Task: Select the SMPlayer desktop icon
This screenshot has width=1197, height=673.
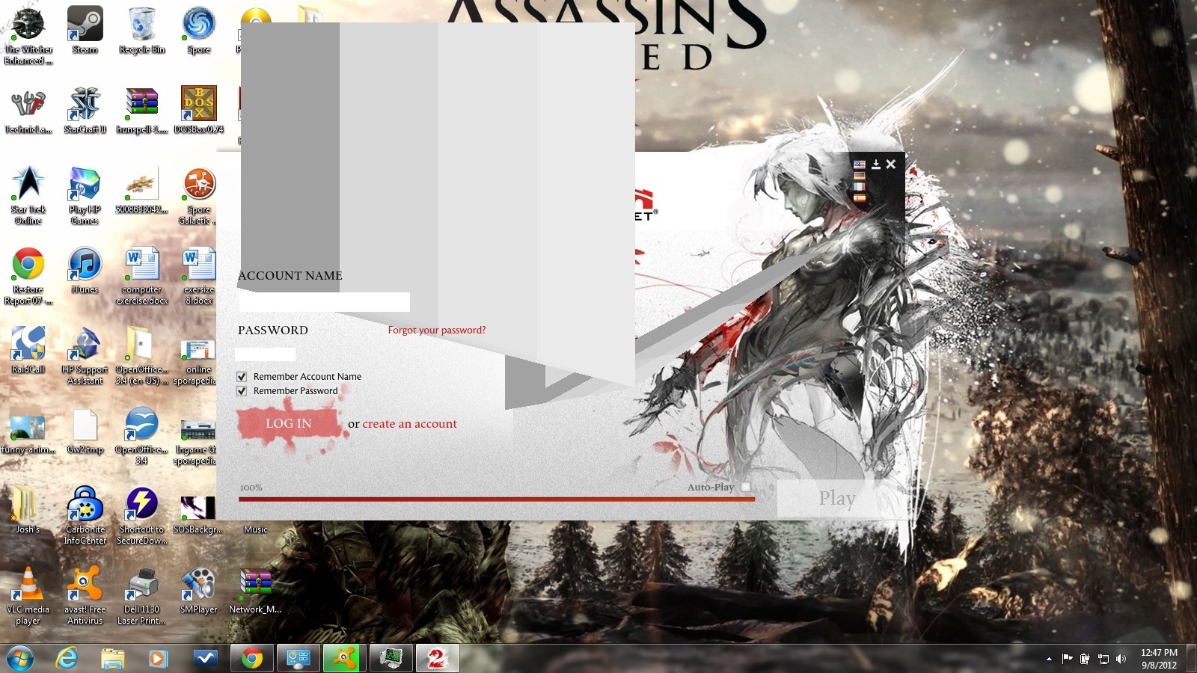Action: [x=199, y=590]
